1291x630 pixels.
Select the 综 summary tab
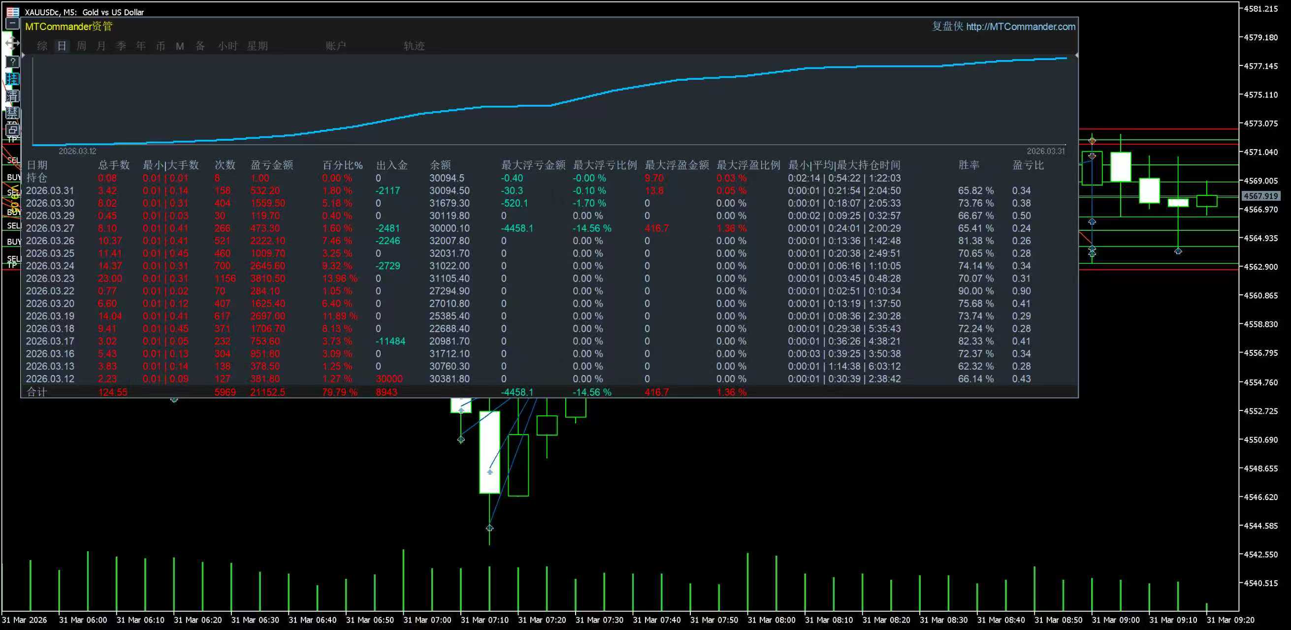42,46
